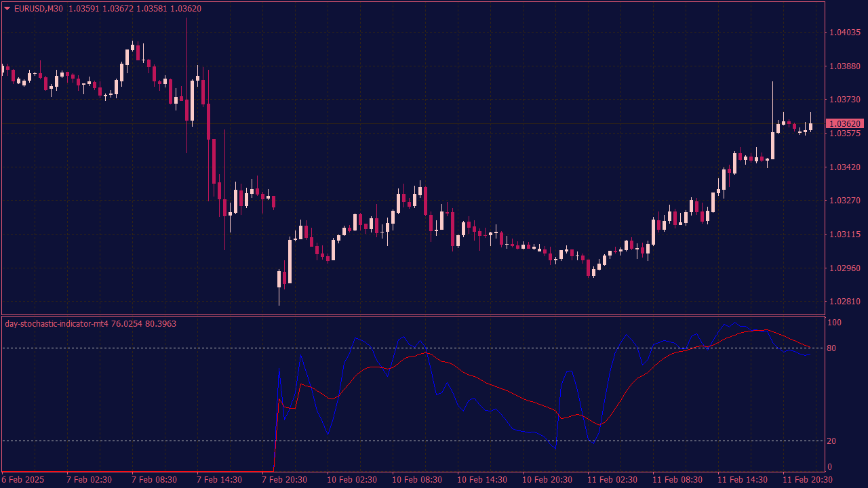Select price level 1.03575 on the axis
The height and width of the screenshot is (488, 868).
(844, 134)
